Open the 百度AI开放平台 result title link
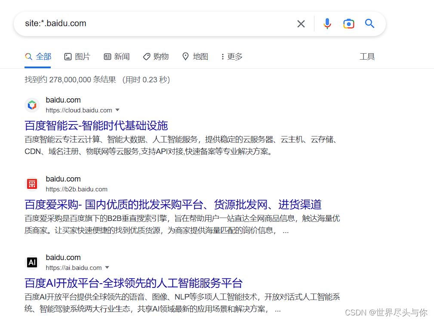Screen dimensions: 434x321 click(x=133, y=283)
